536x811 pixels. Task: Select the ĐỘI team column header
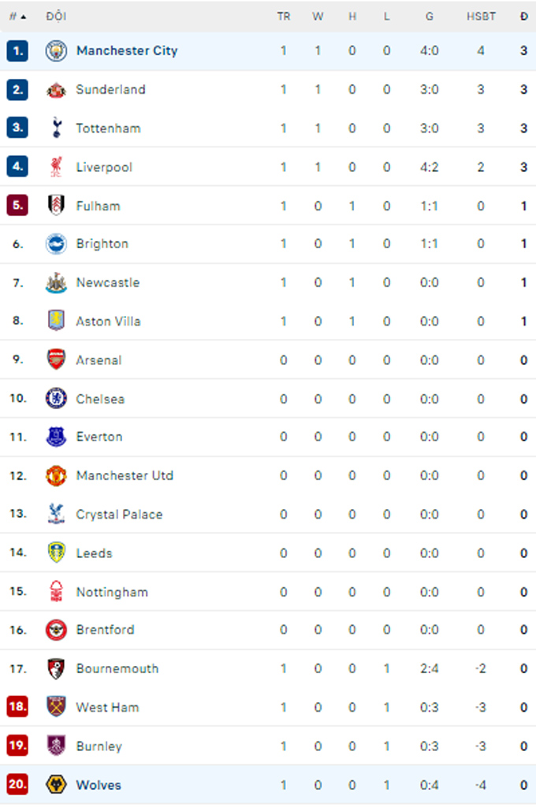coord(56,17)
